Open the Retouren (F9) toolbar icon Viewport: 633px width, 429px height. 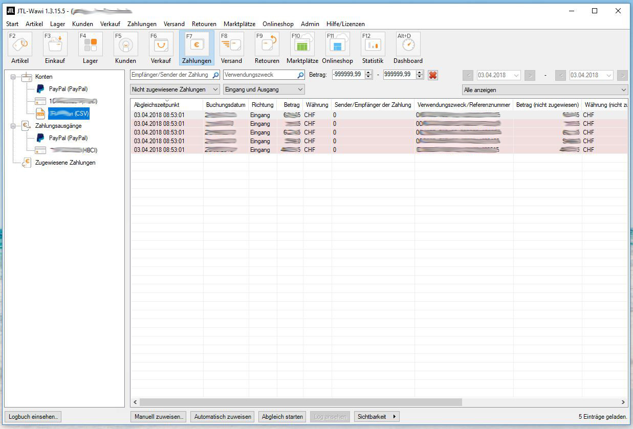pos(267,48)
